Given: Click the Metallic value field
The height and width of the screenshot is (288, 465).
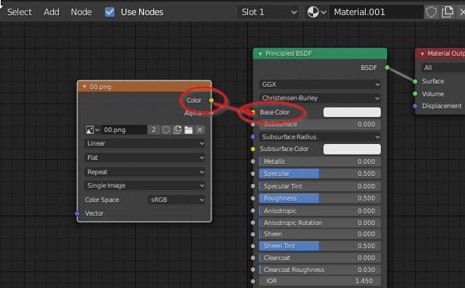Looking at the screenshot, I should (320, 162).
